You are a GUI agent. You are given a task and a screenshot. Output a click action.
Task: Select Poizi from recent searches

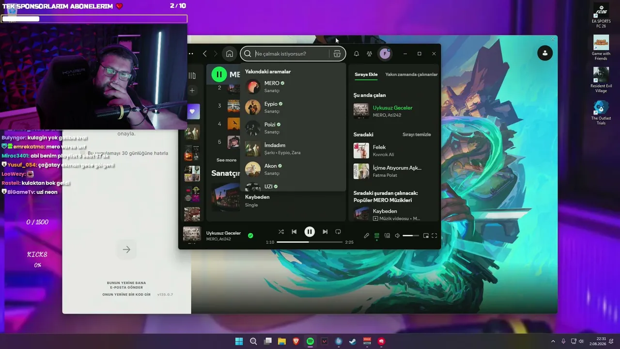(293, 128)
